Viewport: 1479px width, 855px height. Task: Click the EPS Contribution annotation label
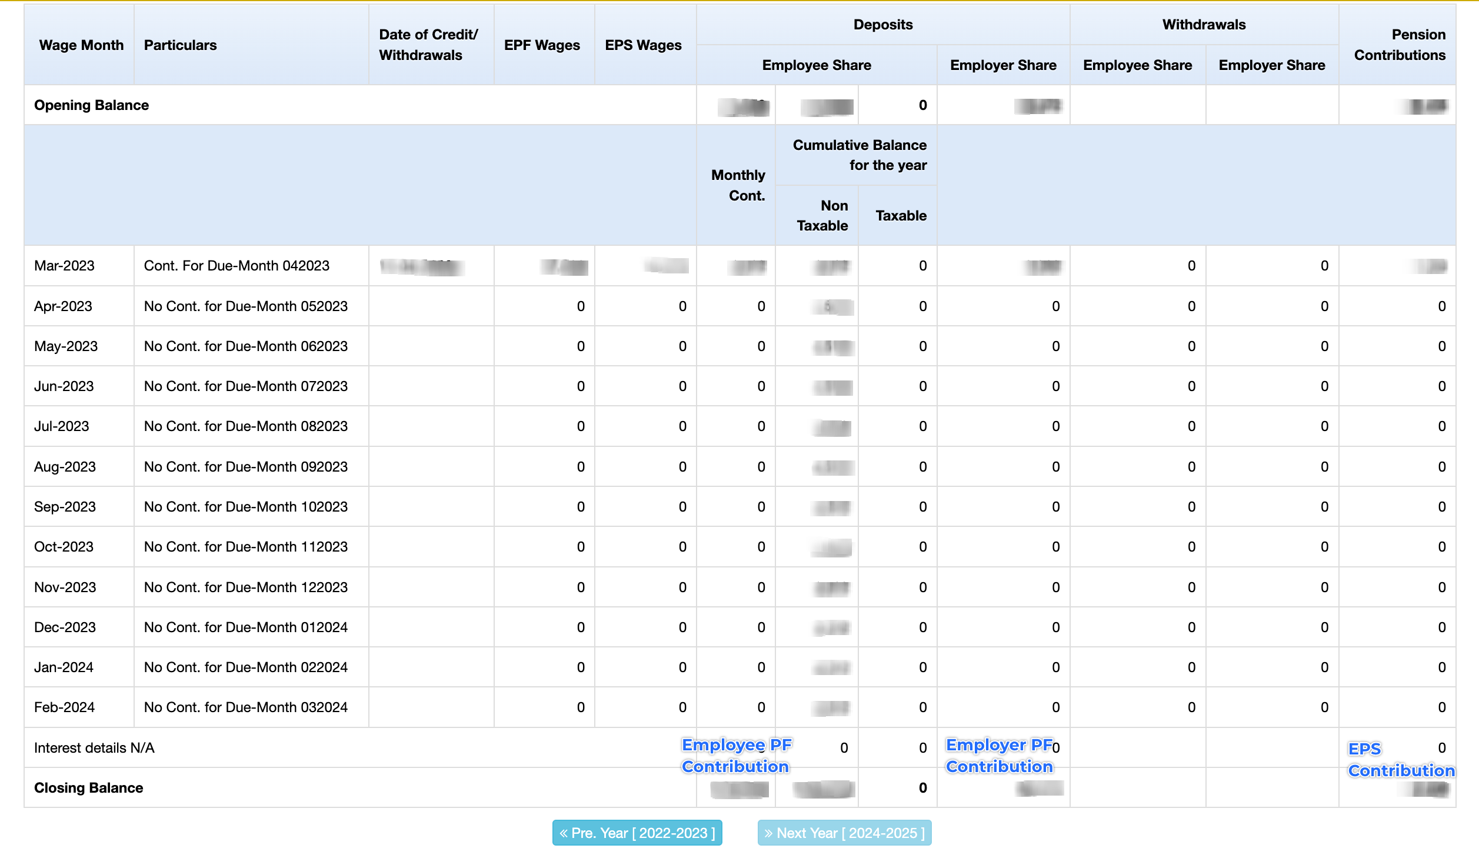pyautogui.click(x=1401, y=760)
